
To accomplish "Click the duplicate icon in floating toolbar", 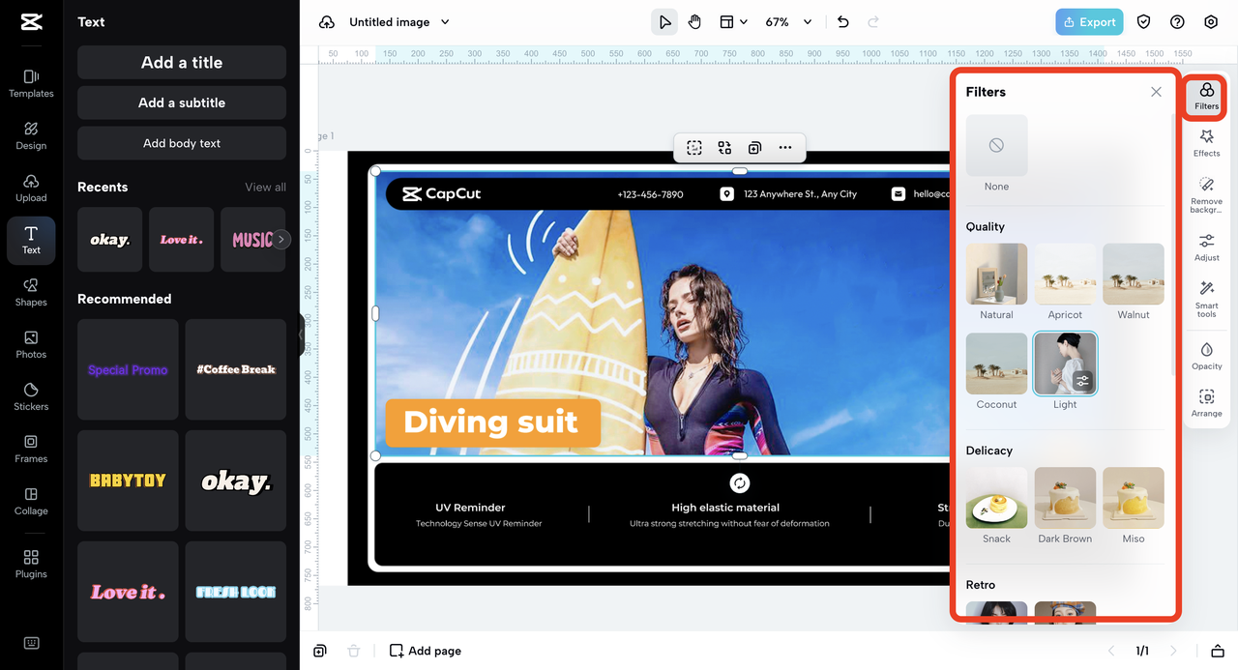I will click(754, 148).
